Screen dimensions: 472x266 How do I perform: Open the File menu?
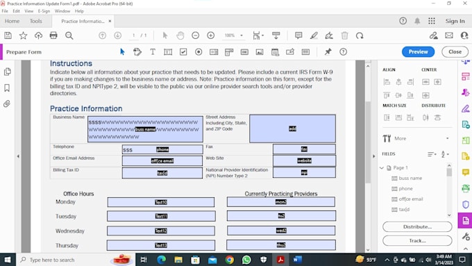click(x=5, y=11)
